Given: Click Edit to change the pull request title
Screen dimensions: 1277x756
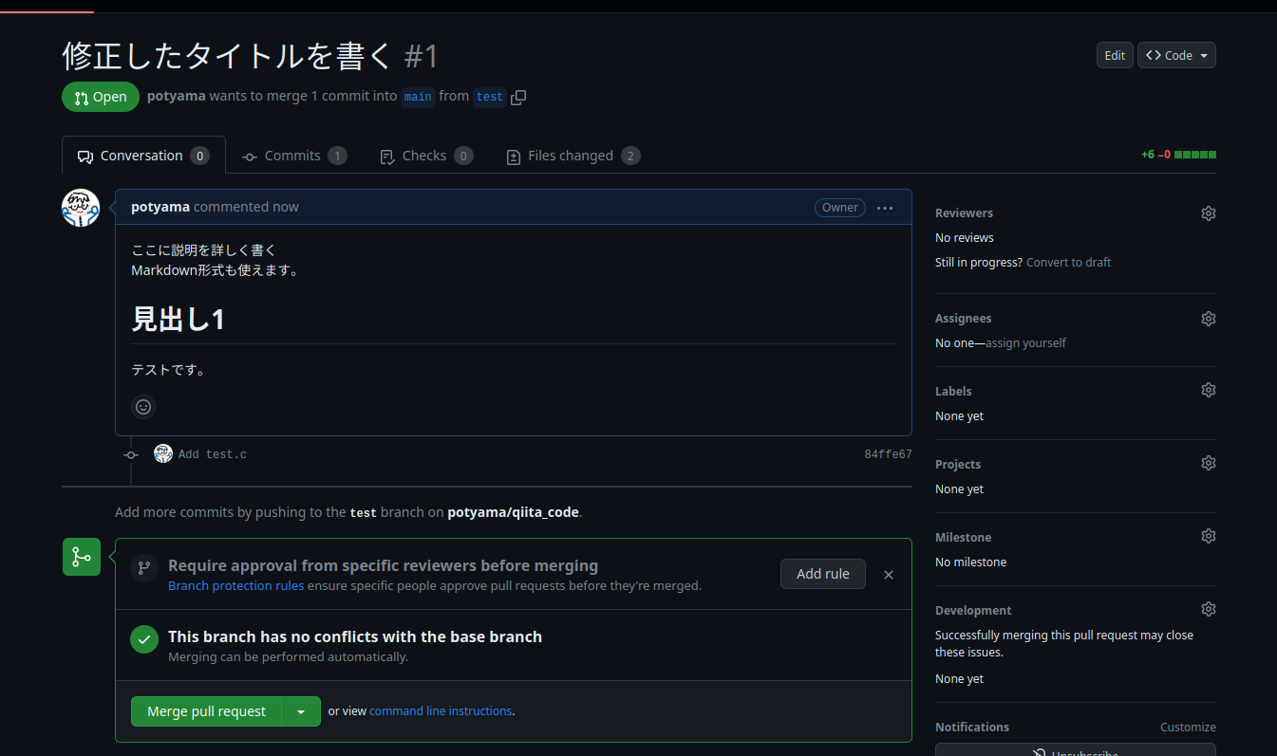Looking at the screenshot, I should 1115,55.
